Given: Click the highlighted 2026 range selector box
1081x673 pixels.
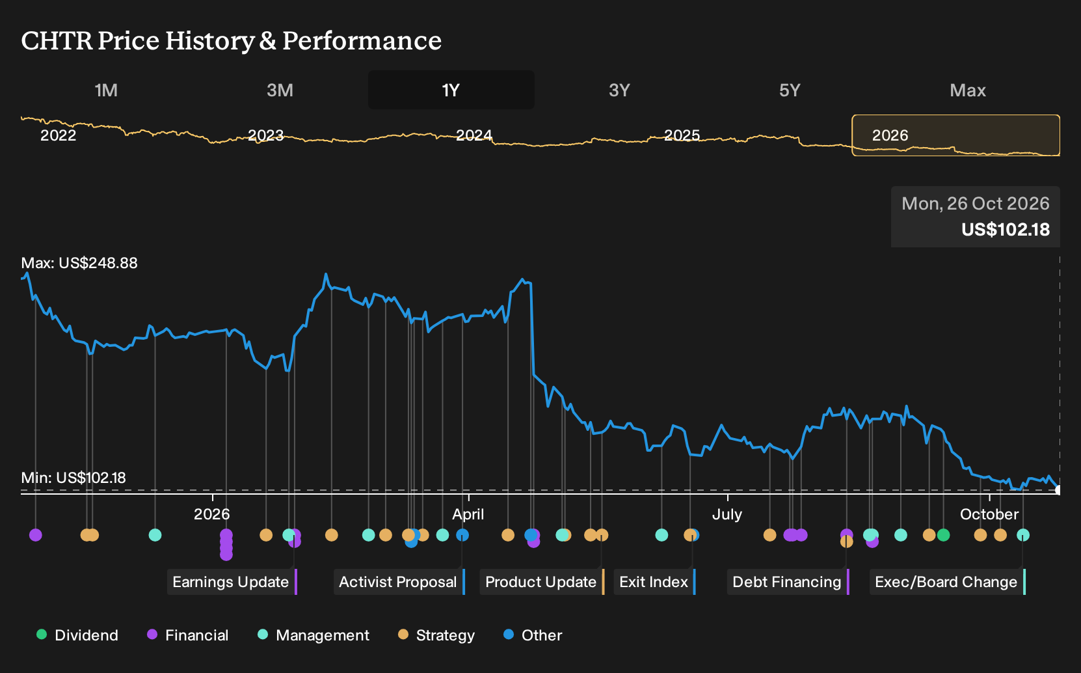Looking at the screenshot, I should pos(956,135).
